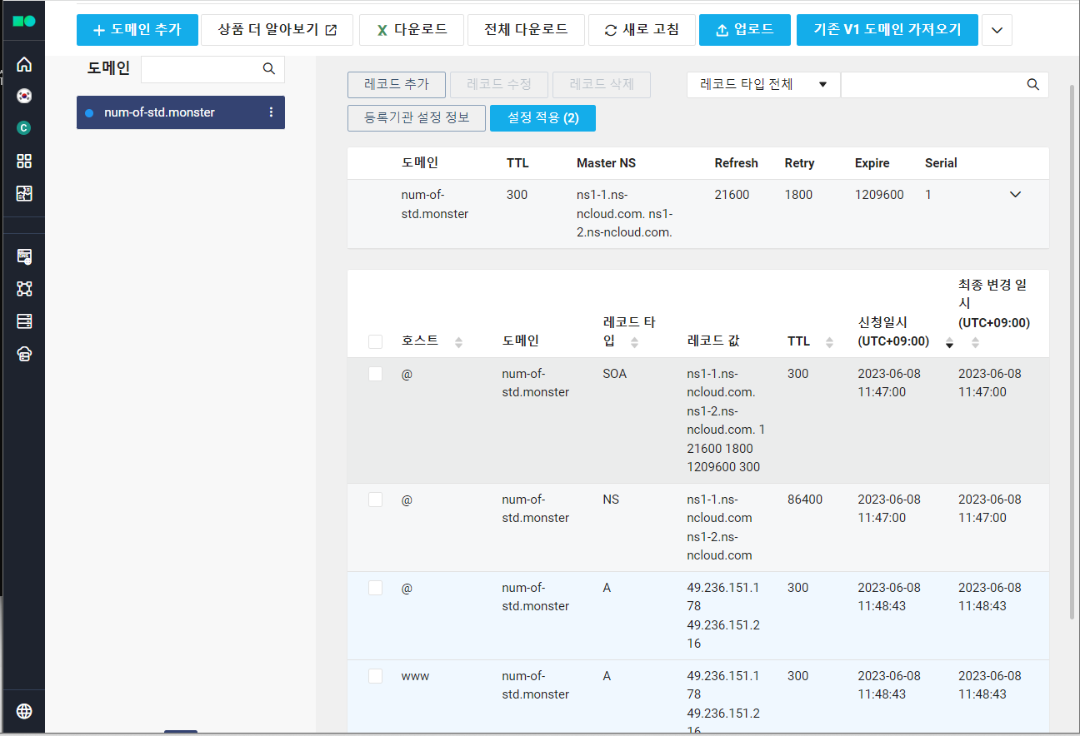1080x736 pixels.
Task: Click the Excel 다운로드 button
Action: coord(412,30)
